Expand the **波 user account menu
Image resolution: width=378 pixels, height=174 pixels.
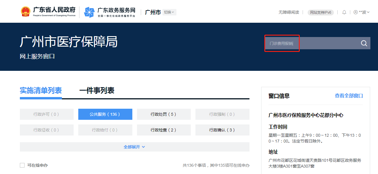coord(364,12)
